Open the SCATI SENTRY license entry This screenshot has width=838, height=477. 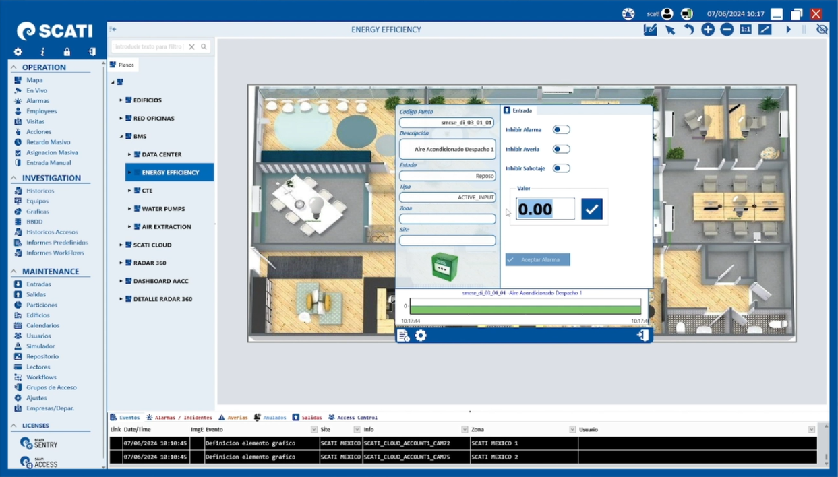point(39,443)
